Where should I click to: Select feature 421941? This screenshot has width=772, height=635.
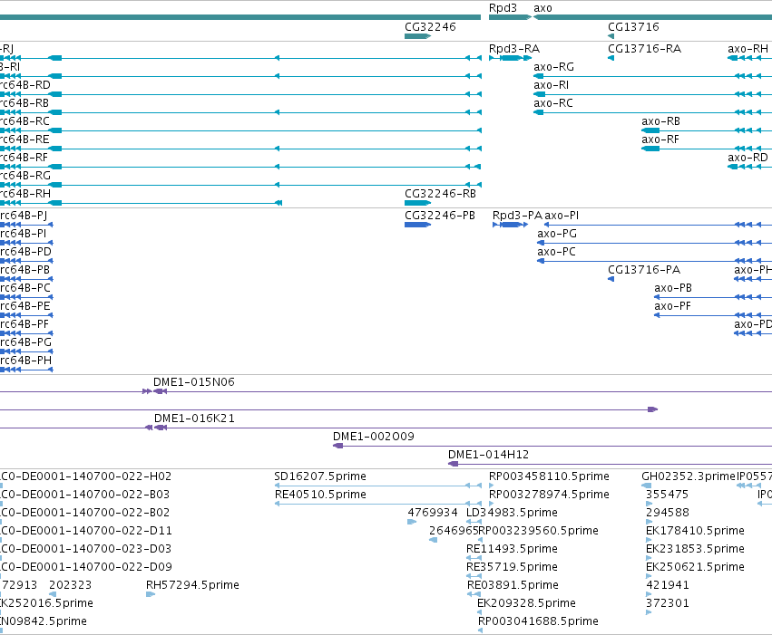667,585
